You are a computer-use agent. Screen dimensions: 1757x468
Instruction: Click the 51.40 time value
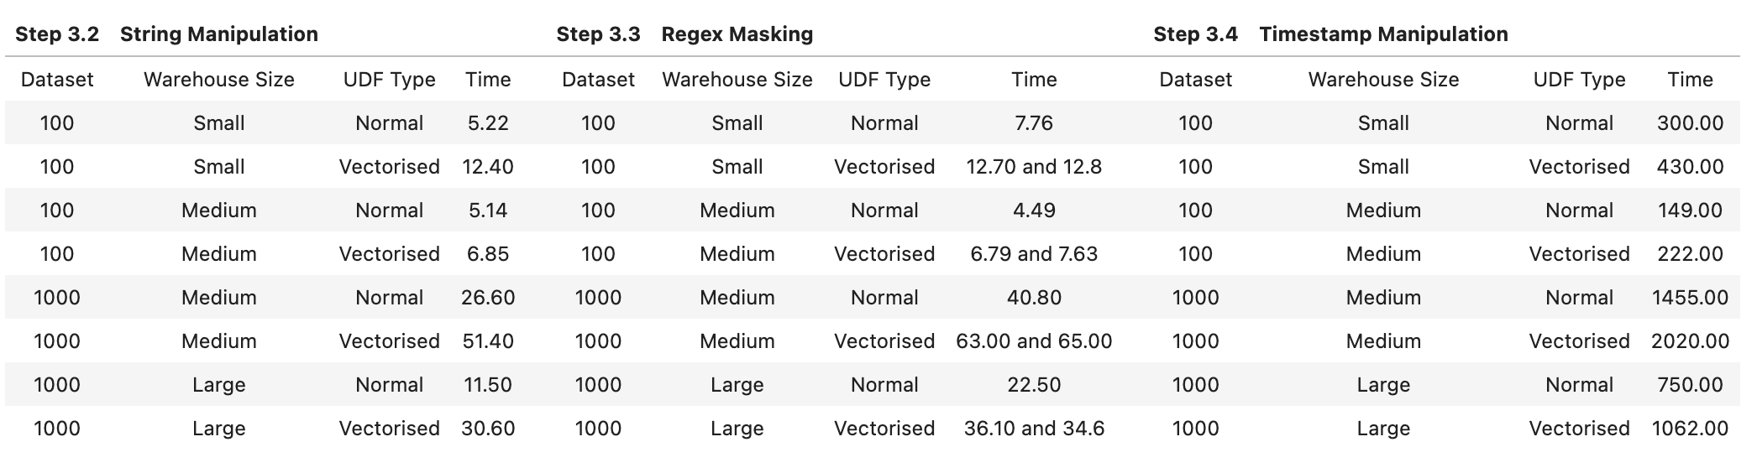(488, 341)
